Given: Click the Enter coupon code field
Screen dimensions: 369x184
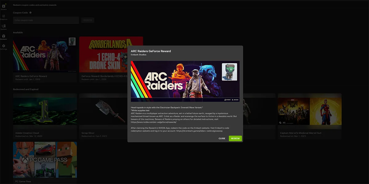Looking at the screenshot, I should pos(46,20).
